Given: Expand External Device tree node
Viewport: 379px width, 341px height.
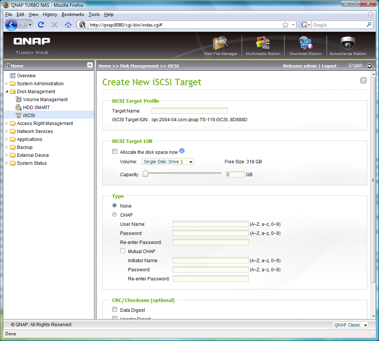Looking at the screenshot, I should point(7,155).
